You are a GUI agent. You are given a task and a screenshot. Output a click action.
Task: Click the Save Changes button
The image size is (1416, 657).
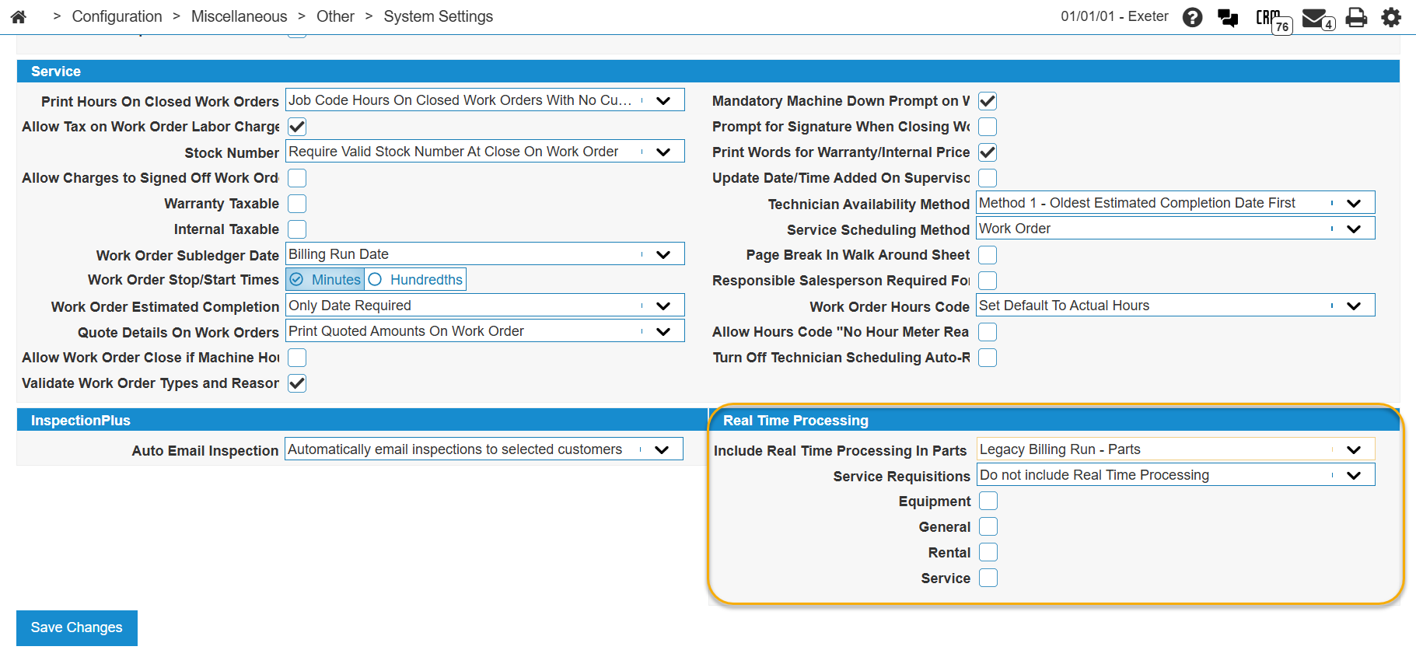[x=76, y=627]
